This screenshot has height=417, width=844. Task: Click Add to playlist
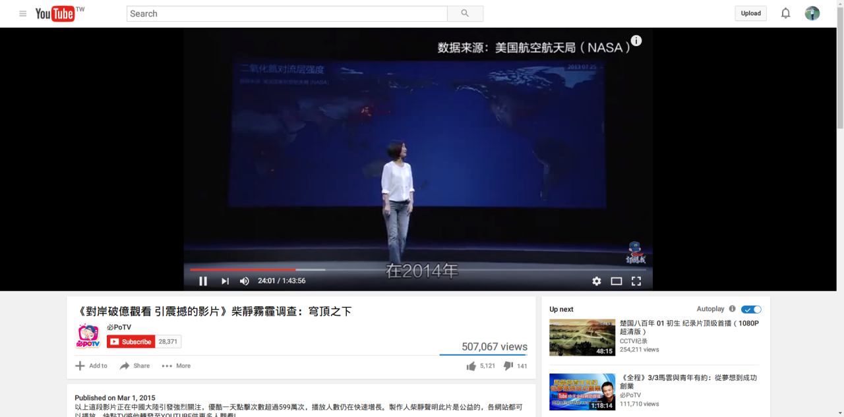click(91, 366)
